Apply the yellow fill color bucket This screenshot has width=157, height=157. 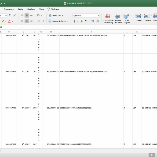[x=3, y=21]
